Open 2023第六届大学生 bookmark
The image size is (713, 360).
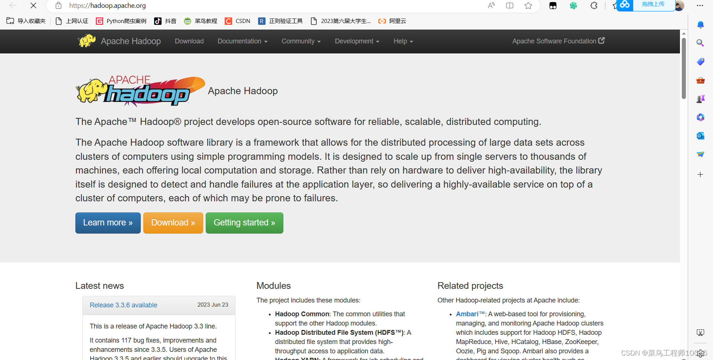coord(341,21)
